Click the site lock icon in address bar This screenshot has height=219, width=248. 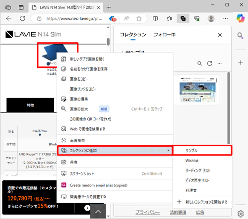[x=39, y=18]
